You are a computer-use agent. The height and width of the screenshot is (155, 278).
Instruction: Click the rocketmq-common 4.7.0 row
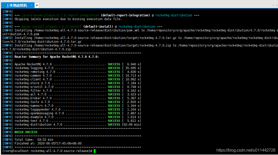point(72,76)
